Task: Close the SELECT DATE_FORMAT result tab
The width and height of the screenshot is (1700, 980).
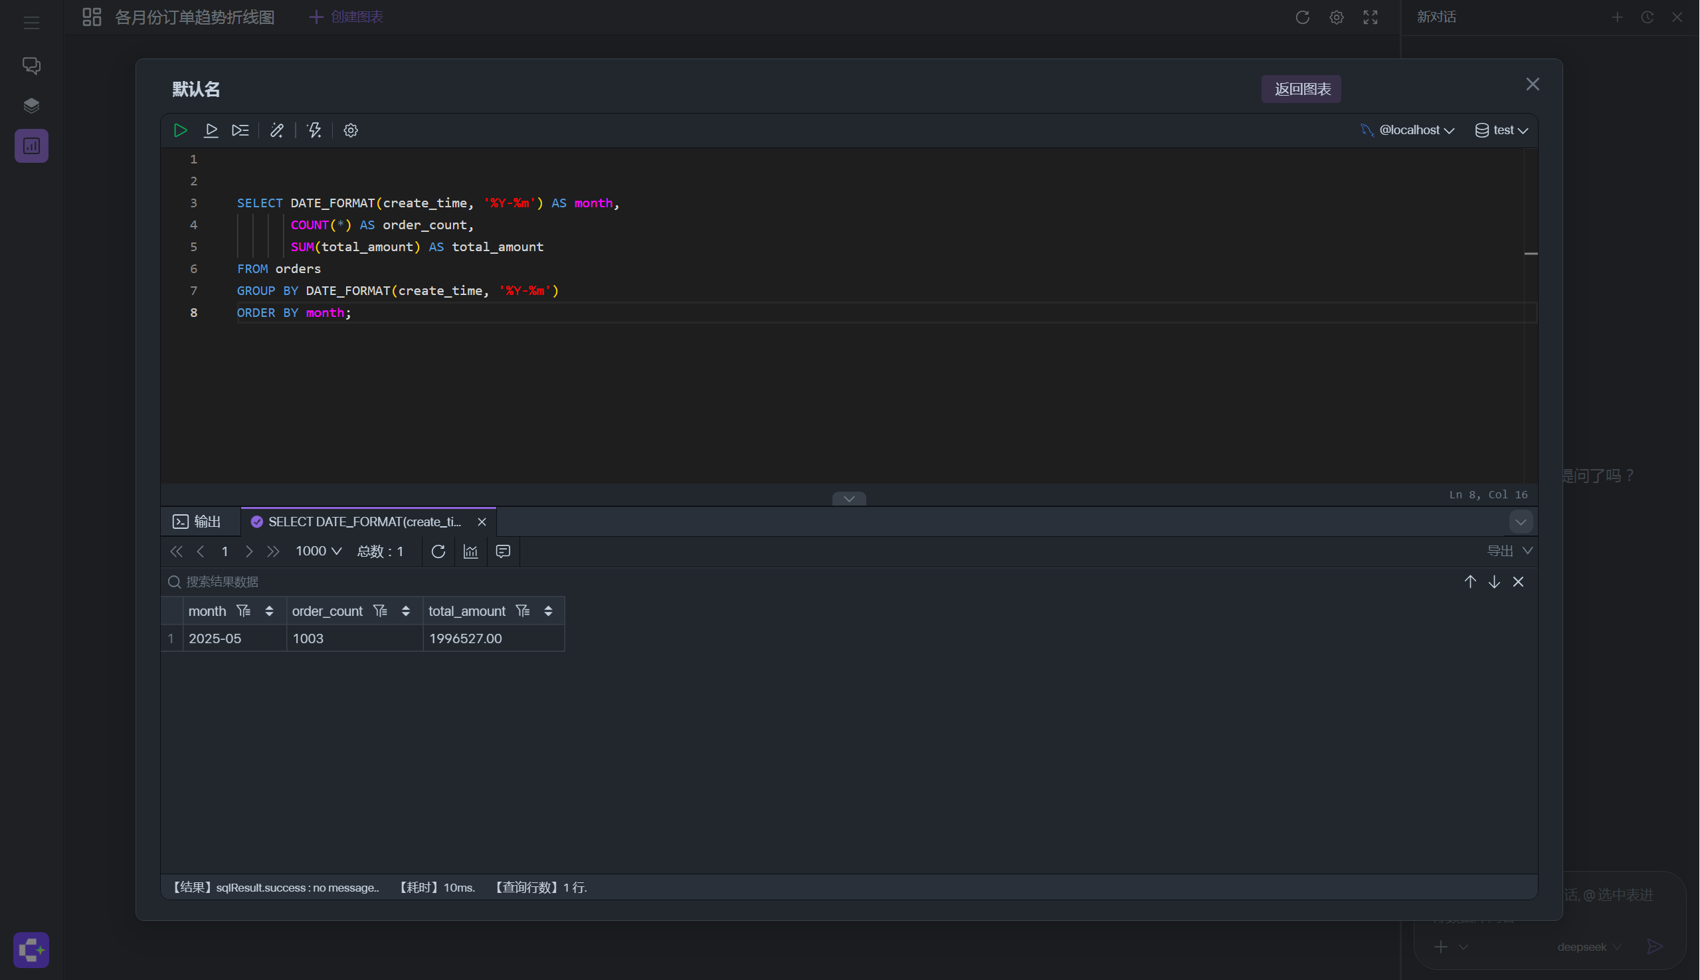Action: tap(482, 522)
